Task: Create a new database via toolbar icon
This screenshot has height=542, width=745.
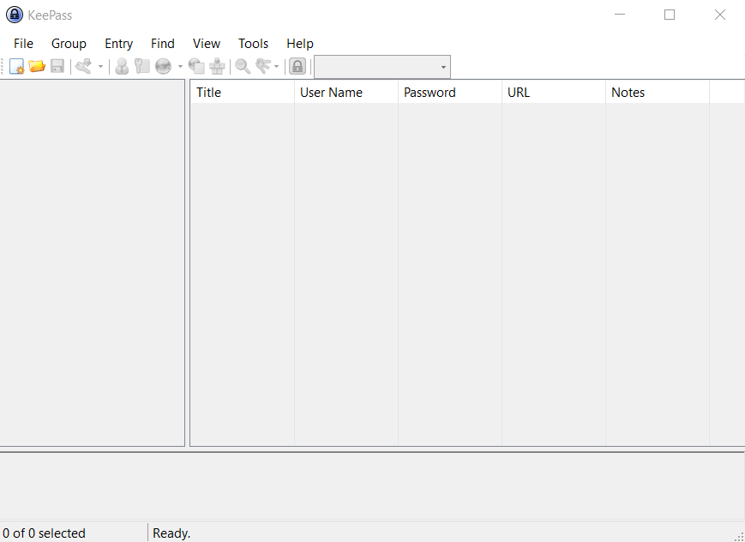Action: 16,66
